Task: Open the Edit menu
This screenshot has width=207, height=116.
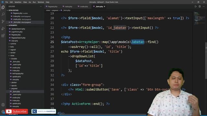Action: tap(11, 2)
